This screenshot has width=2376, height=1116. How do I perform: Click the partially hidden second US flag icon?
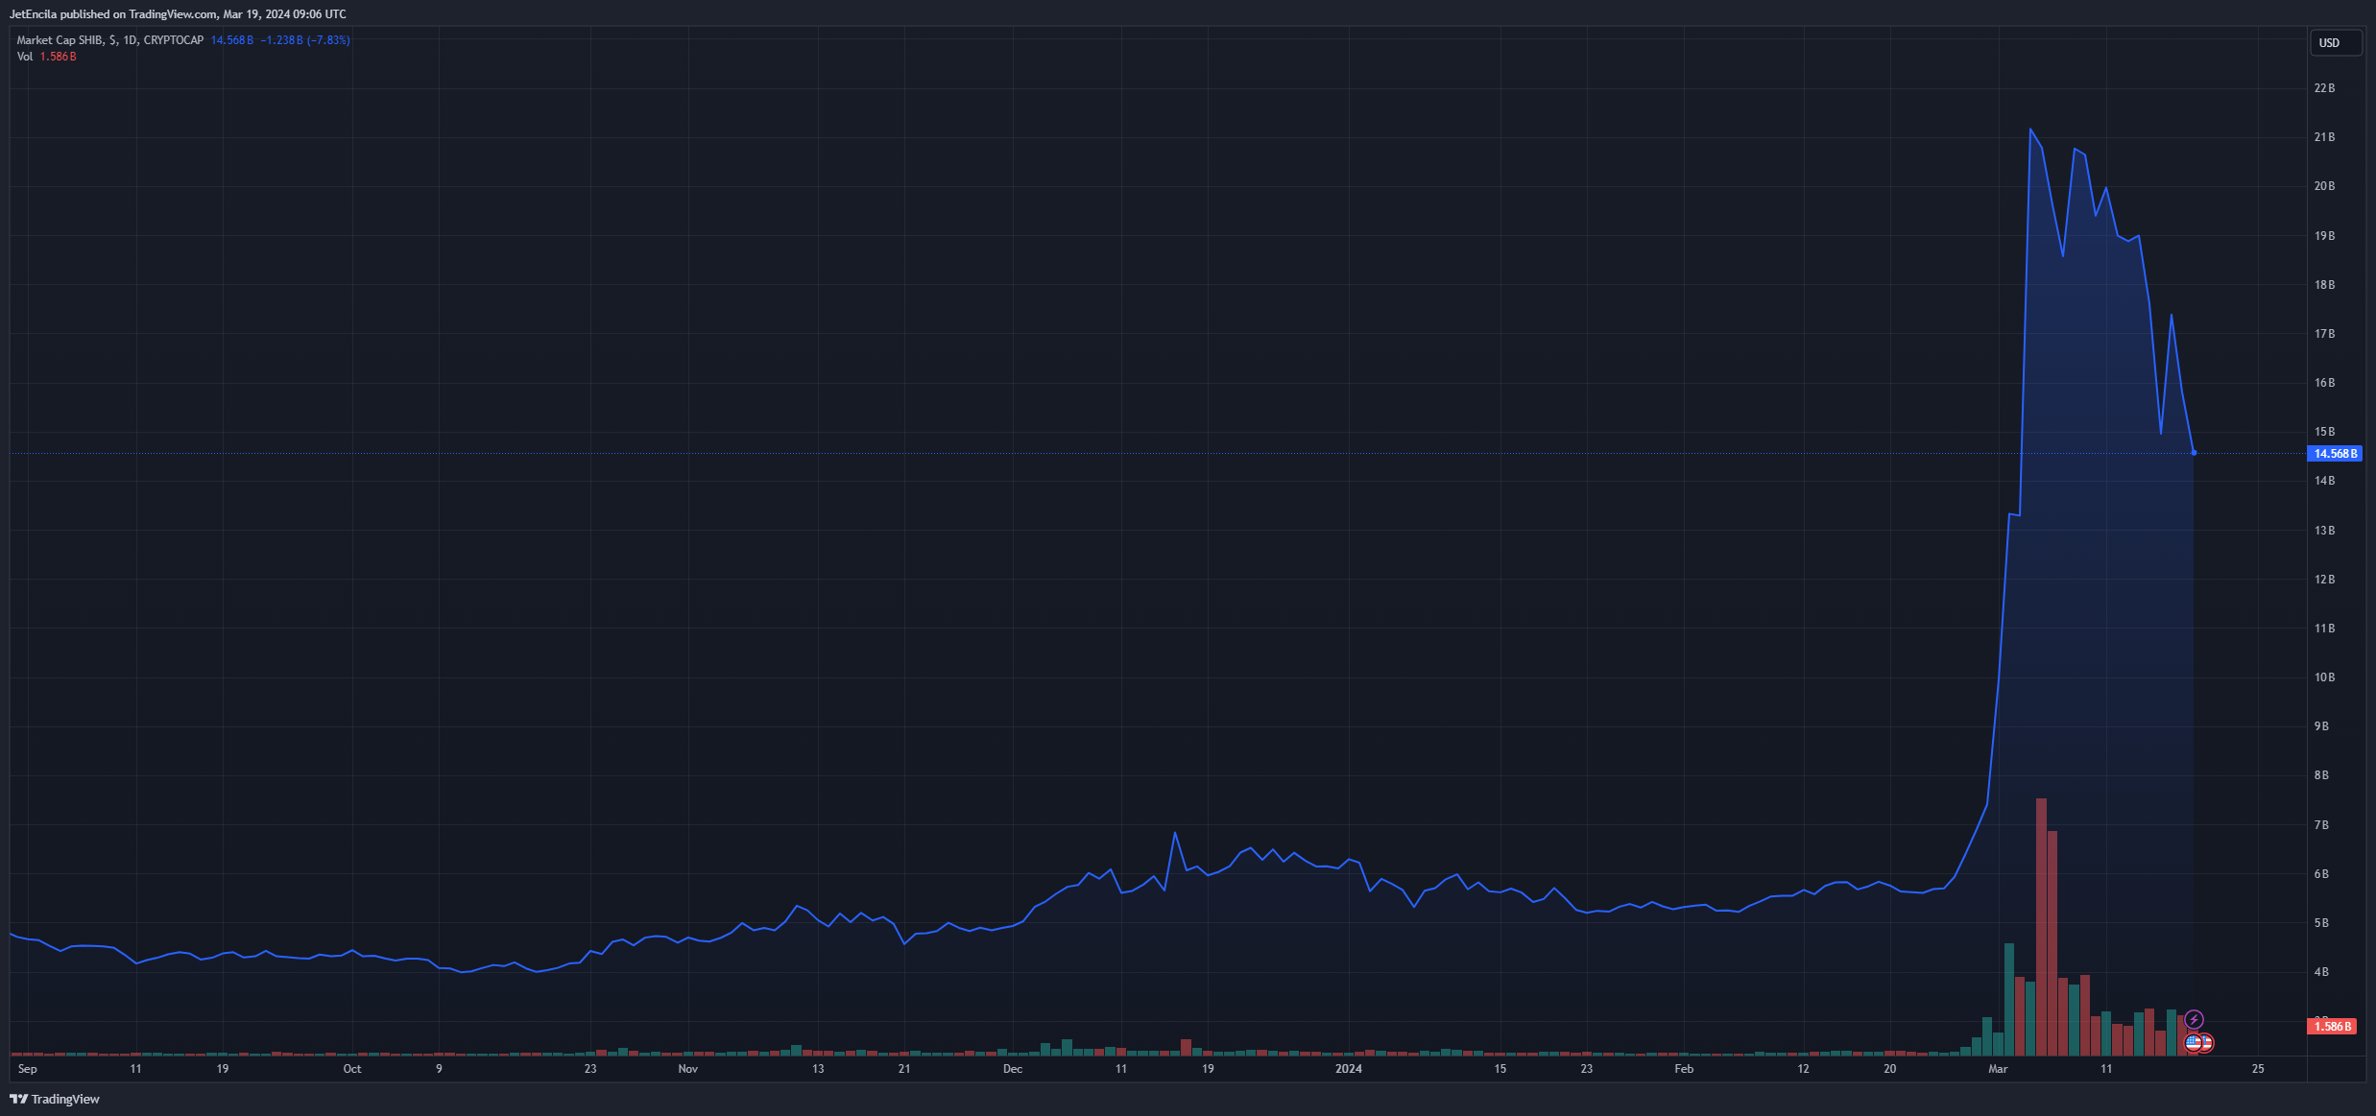tap(2207, 1042)
